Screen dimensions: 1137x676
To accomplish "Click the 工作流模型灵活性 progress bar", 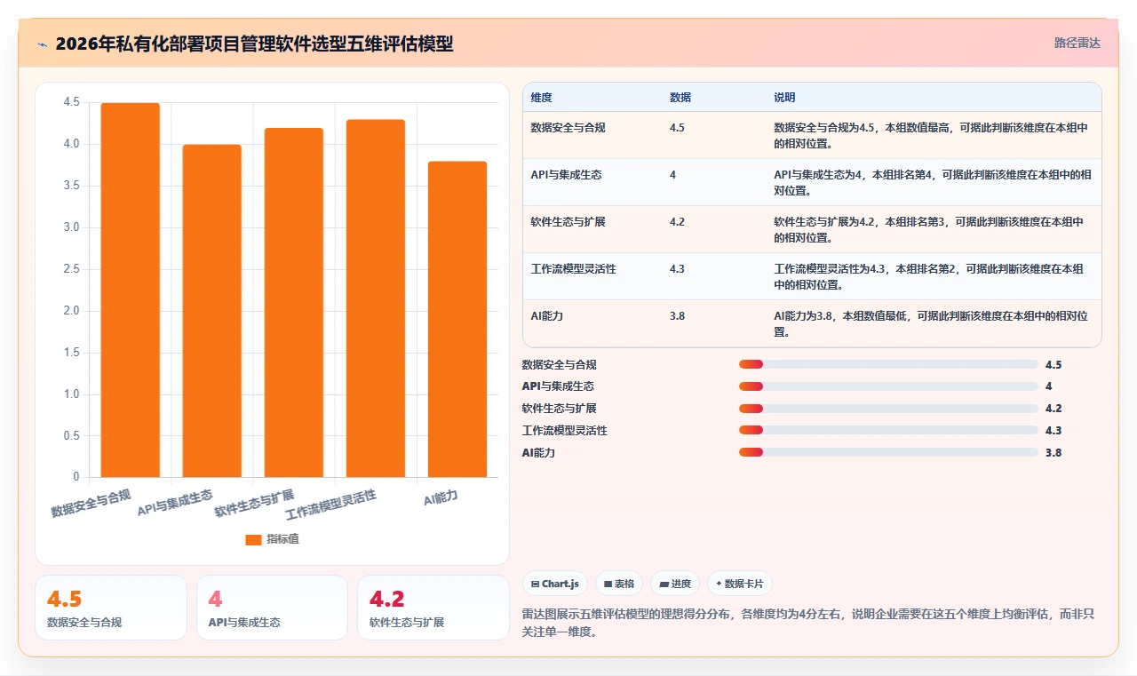I will click(x=888, y=431).
